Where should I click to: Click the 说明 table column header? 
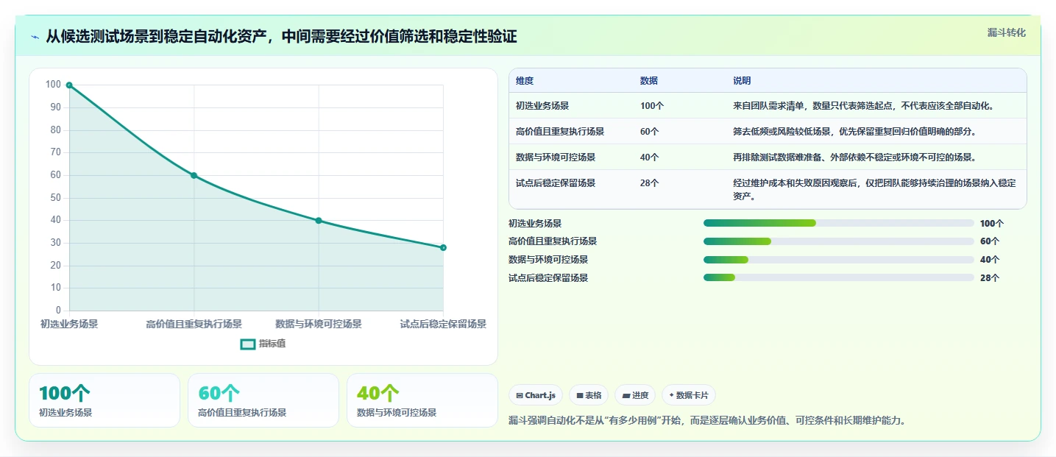click(x=742, y=81)
